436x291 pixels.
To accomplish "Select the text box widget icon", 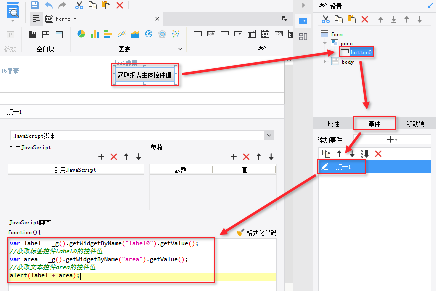I will [198, 34].
